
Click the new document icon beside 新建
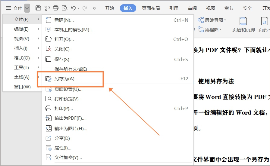[49, 20]
